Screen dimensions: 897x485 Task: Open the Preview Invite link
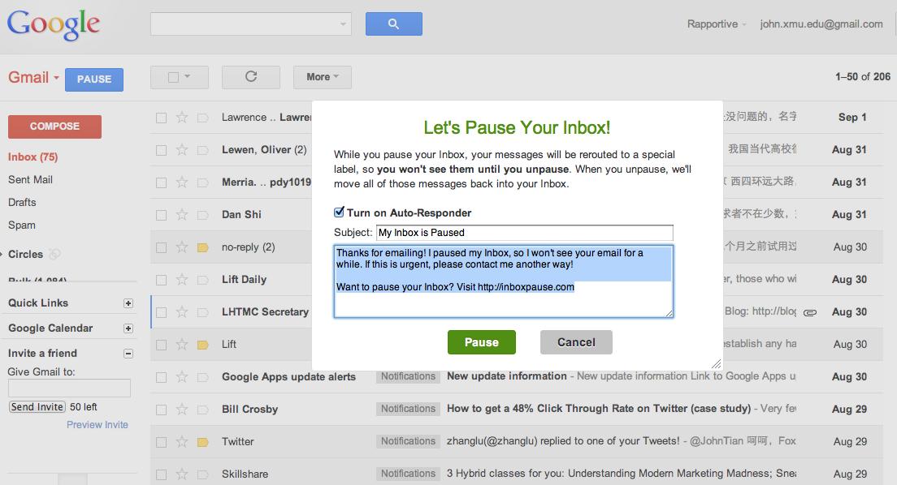click(97, 425)
